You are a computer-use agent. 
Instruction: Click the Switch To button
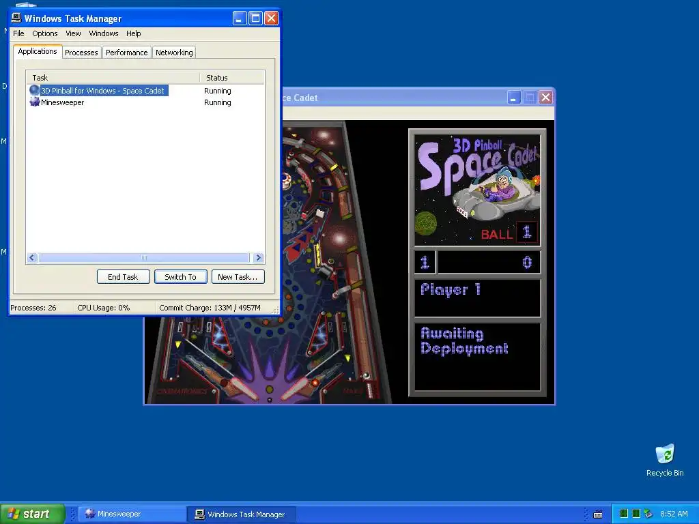180,277
